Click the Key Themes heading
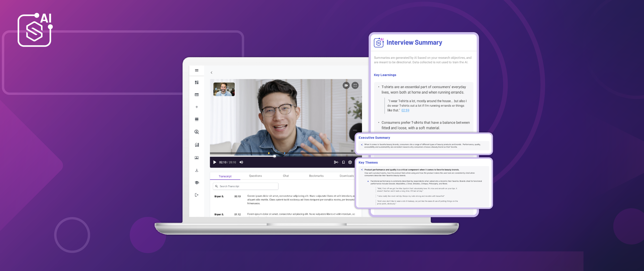The image size is (644, 271). point(368,163)
